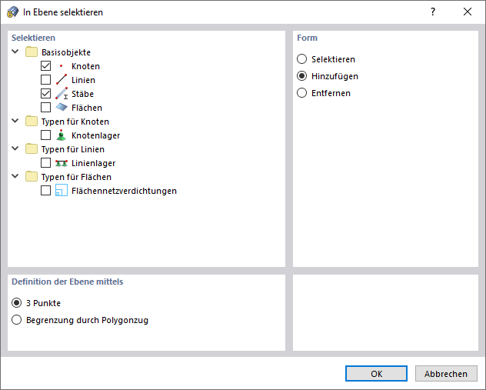Click the Typen für Linien folder icon
The image size is (486, 390).
[x=32, y=149]
